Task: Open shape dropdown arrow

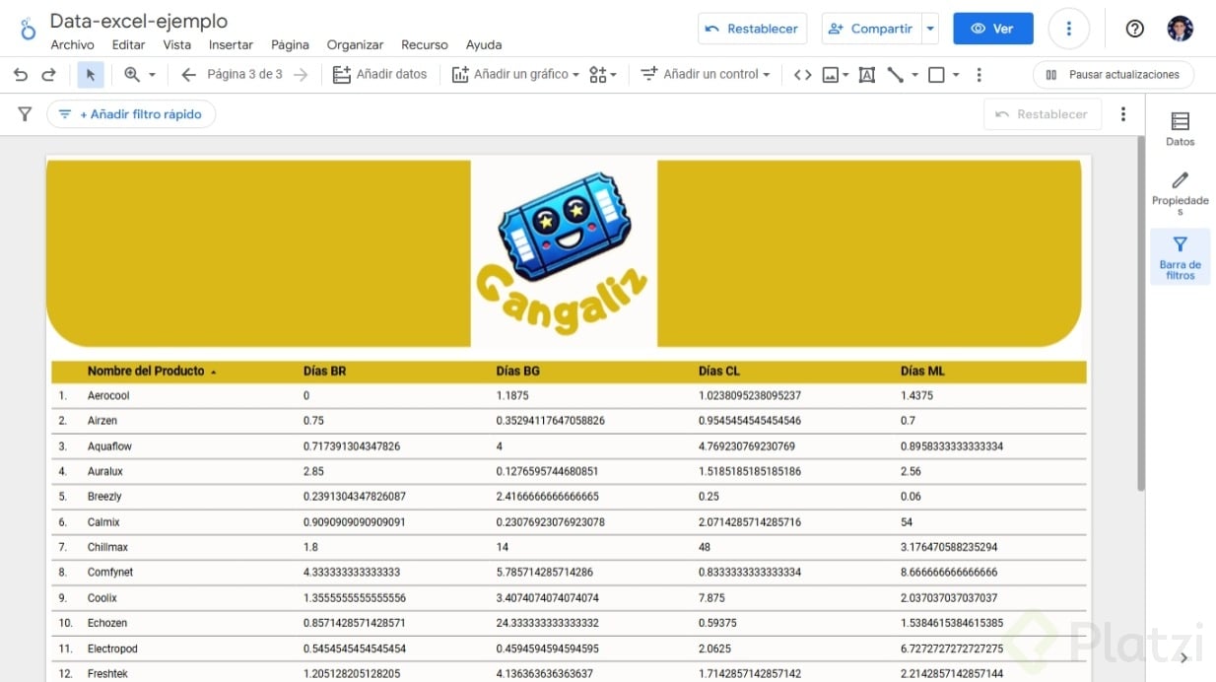Action: pos(956,75)
